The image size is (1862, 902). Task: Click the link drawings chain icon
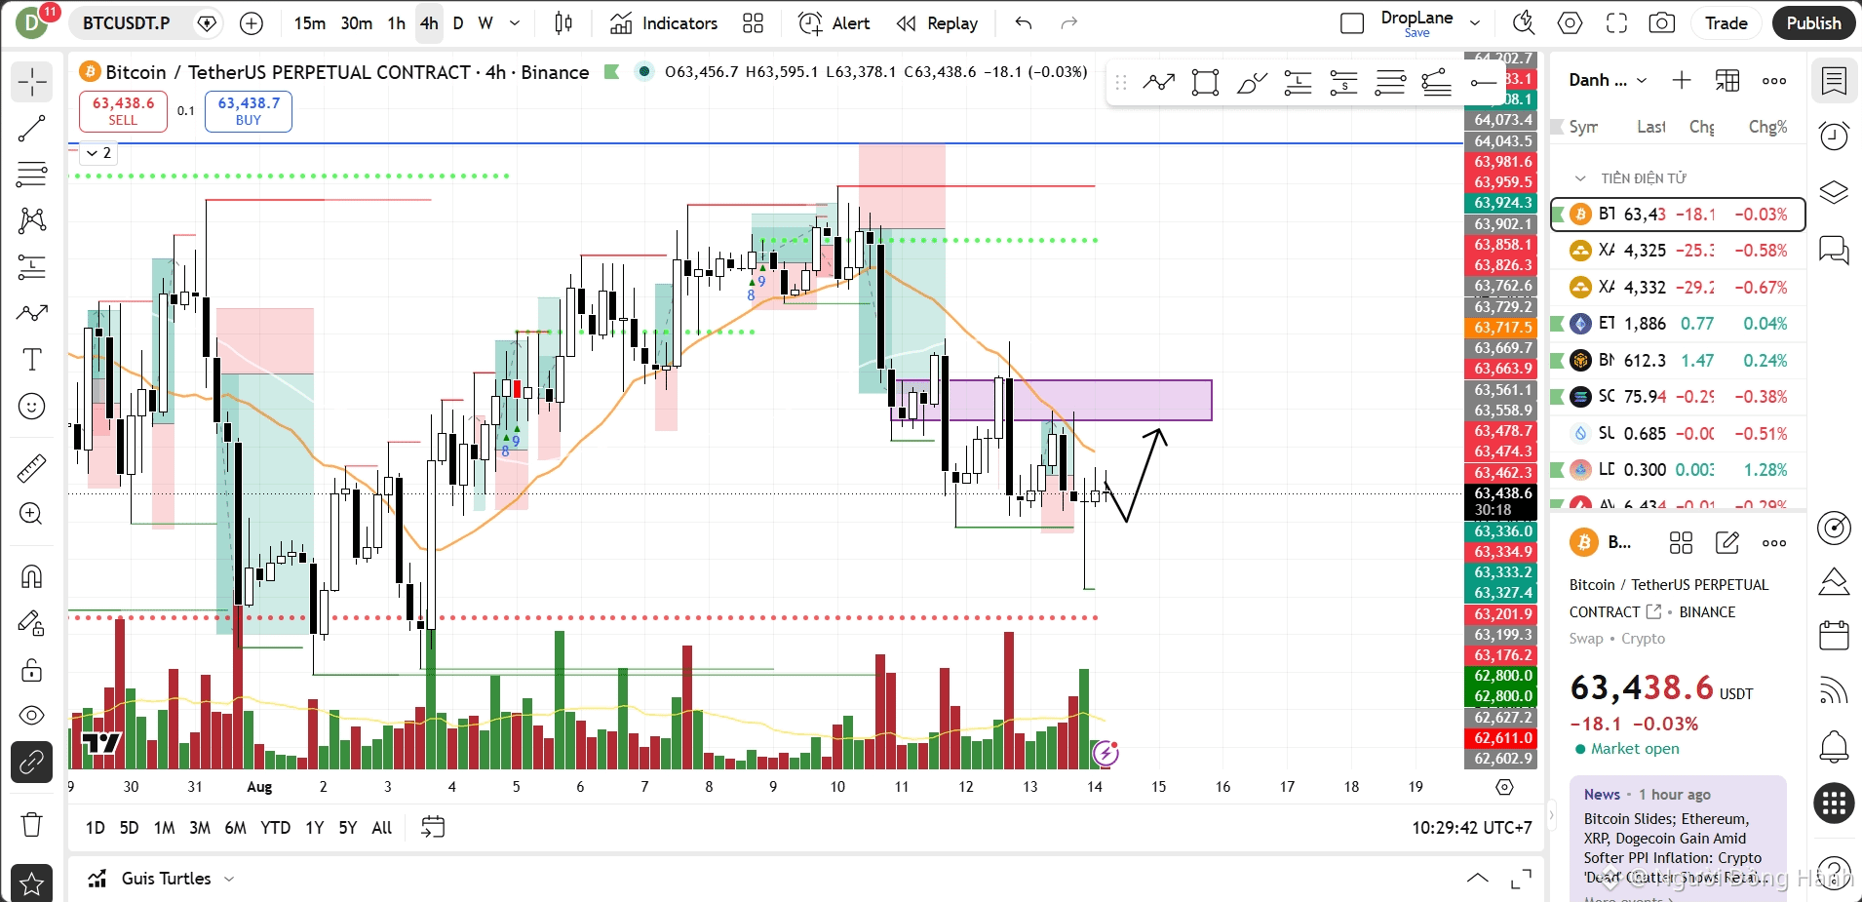31,762
